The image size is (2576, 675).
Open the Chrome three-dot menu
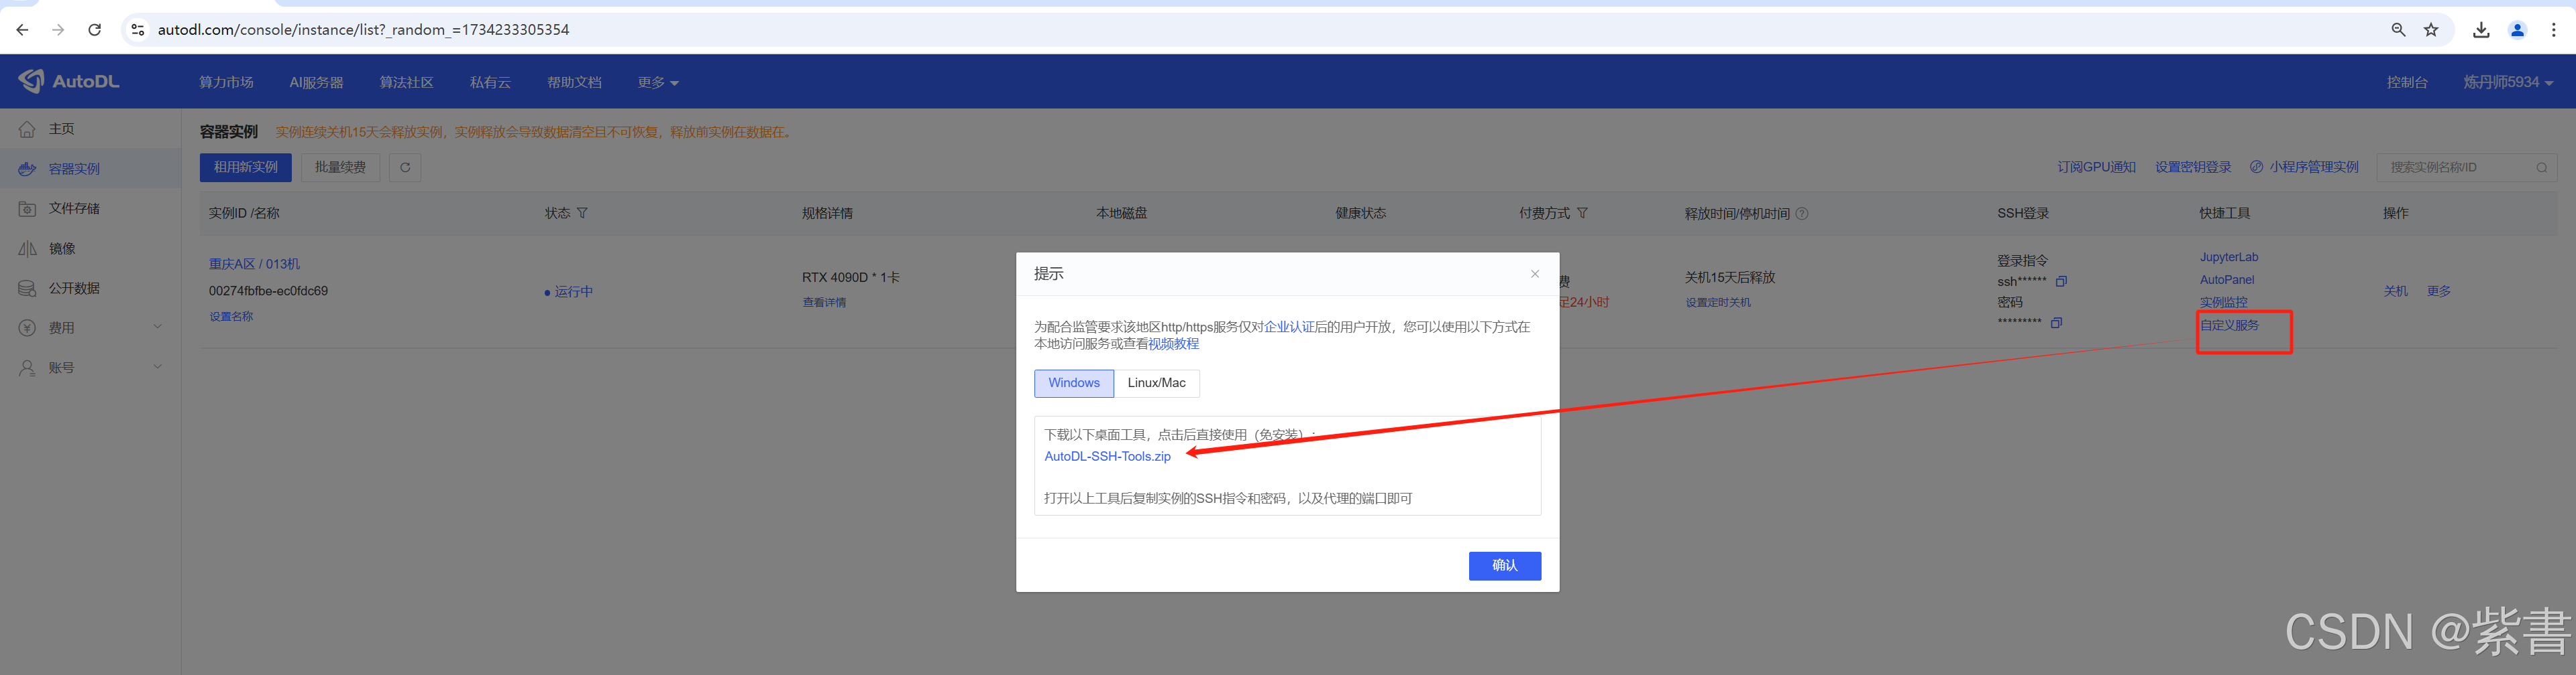[2553, 30]
